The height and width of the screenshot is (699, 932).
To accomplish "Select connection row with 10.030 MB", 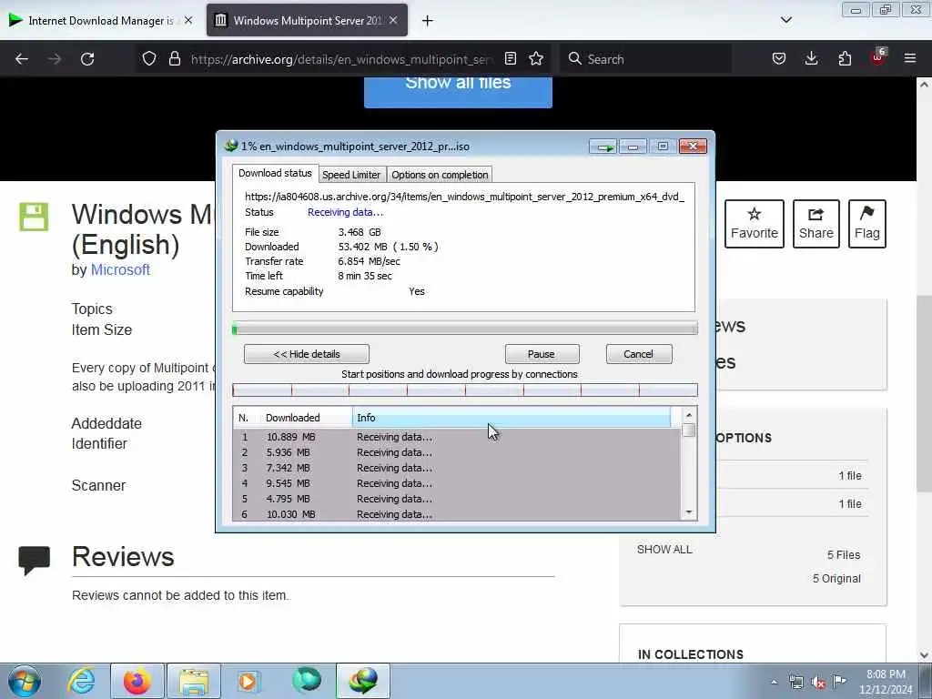I will [x=457, y=514].
